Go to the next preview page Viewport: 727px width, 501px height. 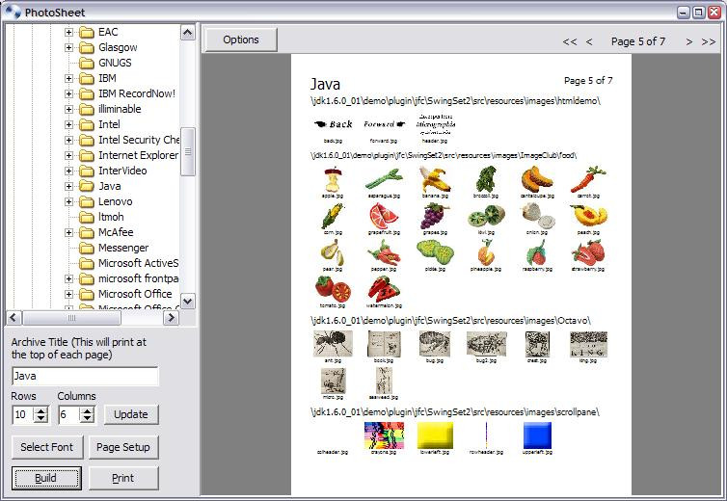[689, 41]
